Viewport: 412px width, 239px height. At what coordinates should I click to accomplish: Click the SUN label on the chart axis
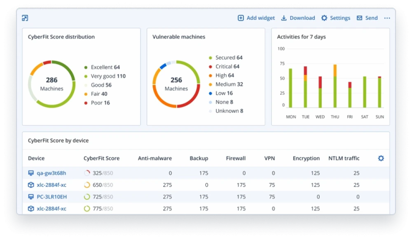[380, 117]
